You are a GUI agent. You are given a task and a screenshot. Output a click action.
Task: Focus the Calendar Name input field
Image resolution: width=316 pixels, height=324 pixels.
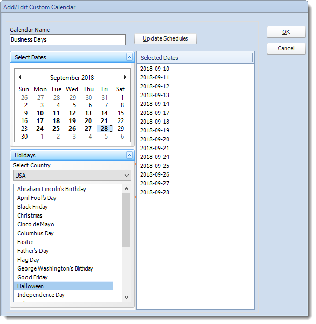tap(68, 40)
